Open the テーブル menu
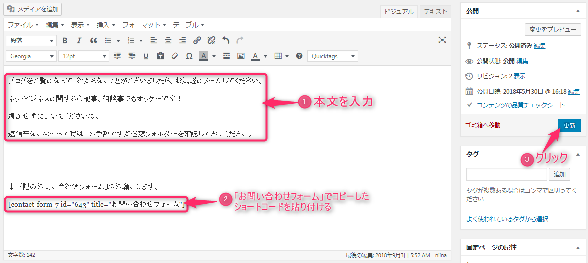The height and width of the screenshot is (263, 588). (188, 25)
